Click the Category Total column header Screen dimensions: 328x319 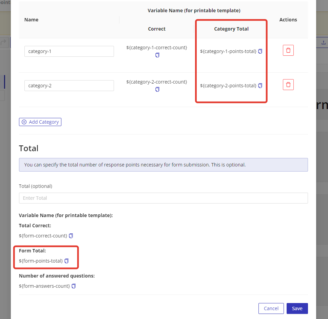[x=231, y=29]
